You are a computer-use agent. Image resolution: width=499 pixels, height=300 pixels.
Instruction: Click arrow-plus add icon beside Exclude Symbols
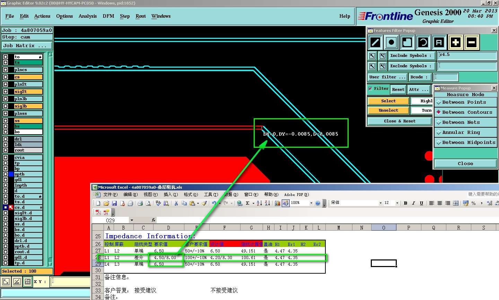(x=383, y=66)
